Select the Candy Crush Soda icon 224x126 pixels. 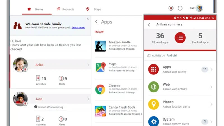coord(100,111)
